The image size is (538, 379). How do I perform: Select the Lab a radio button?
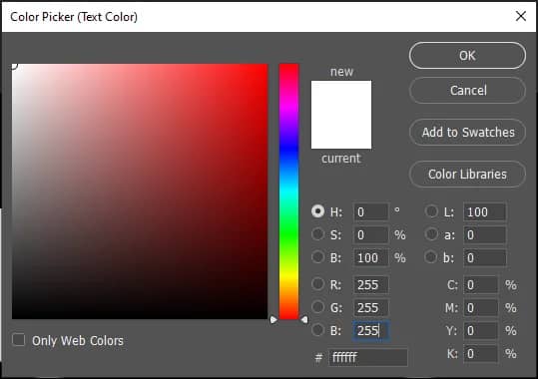[431, 234]
